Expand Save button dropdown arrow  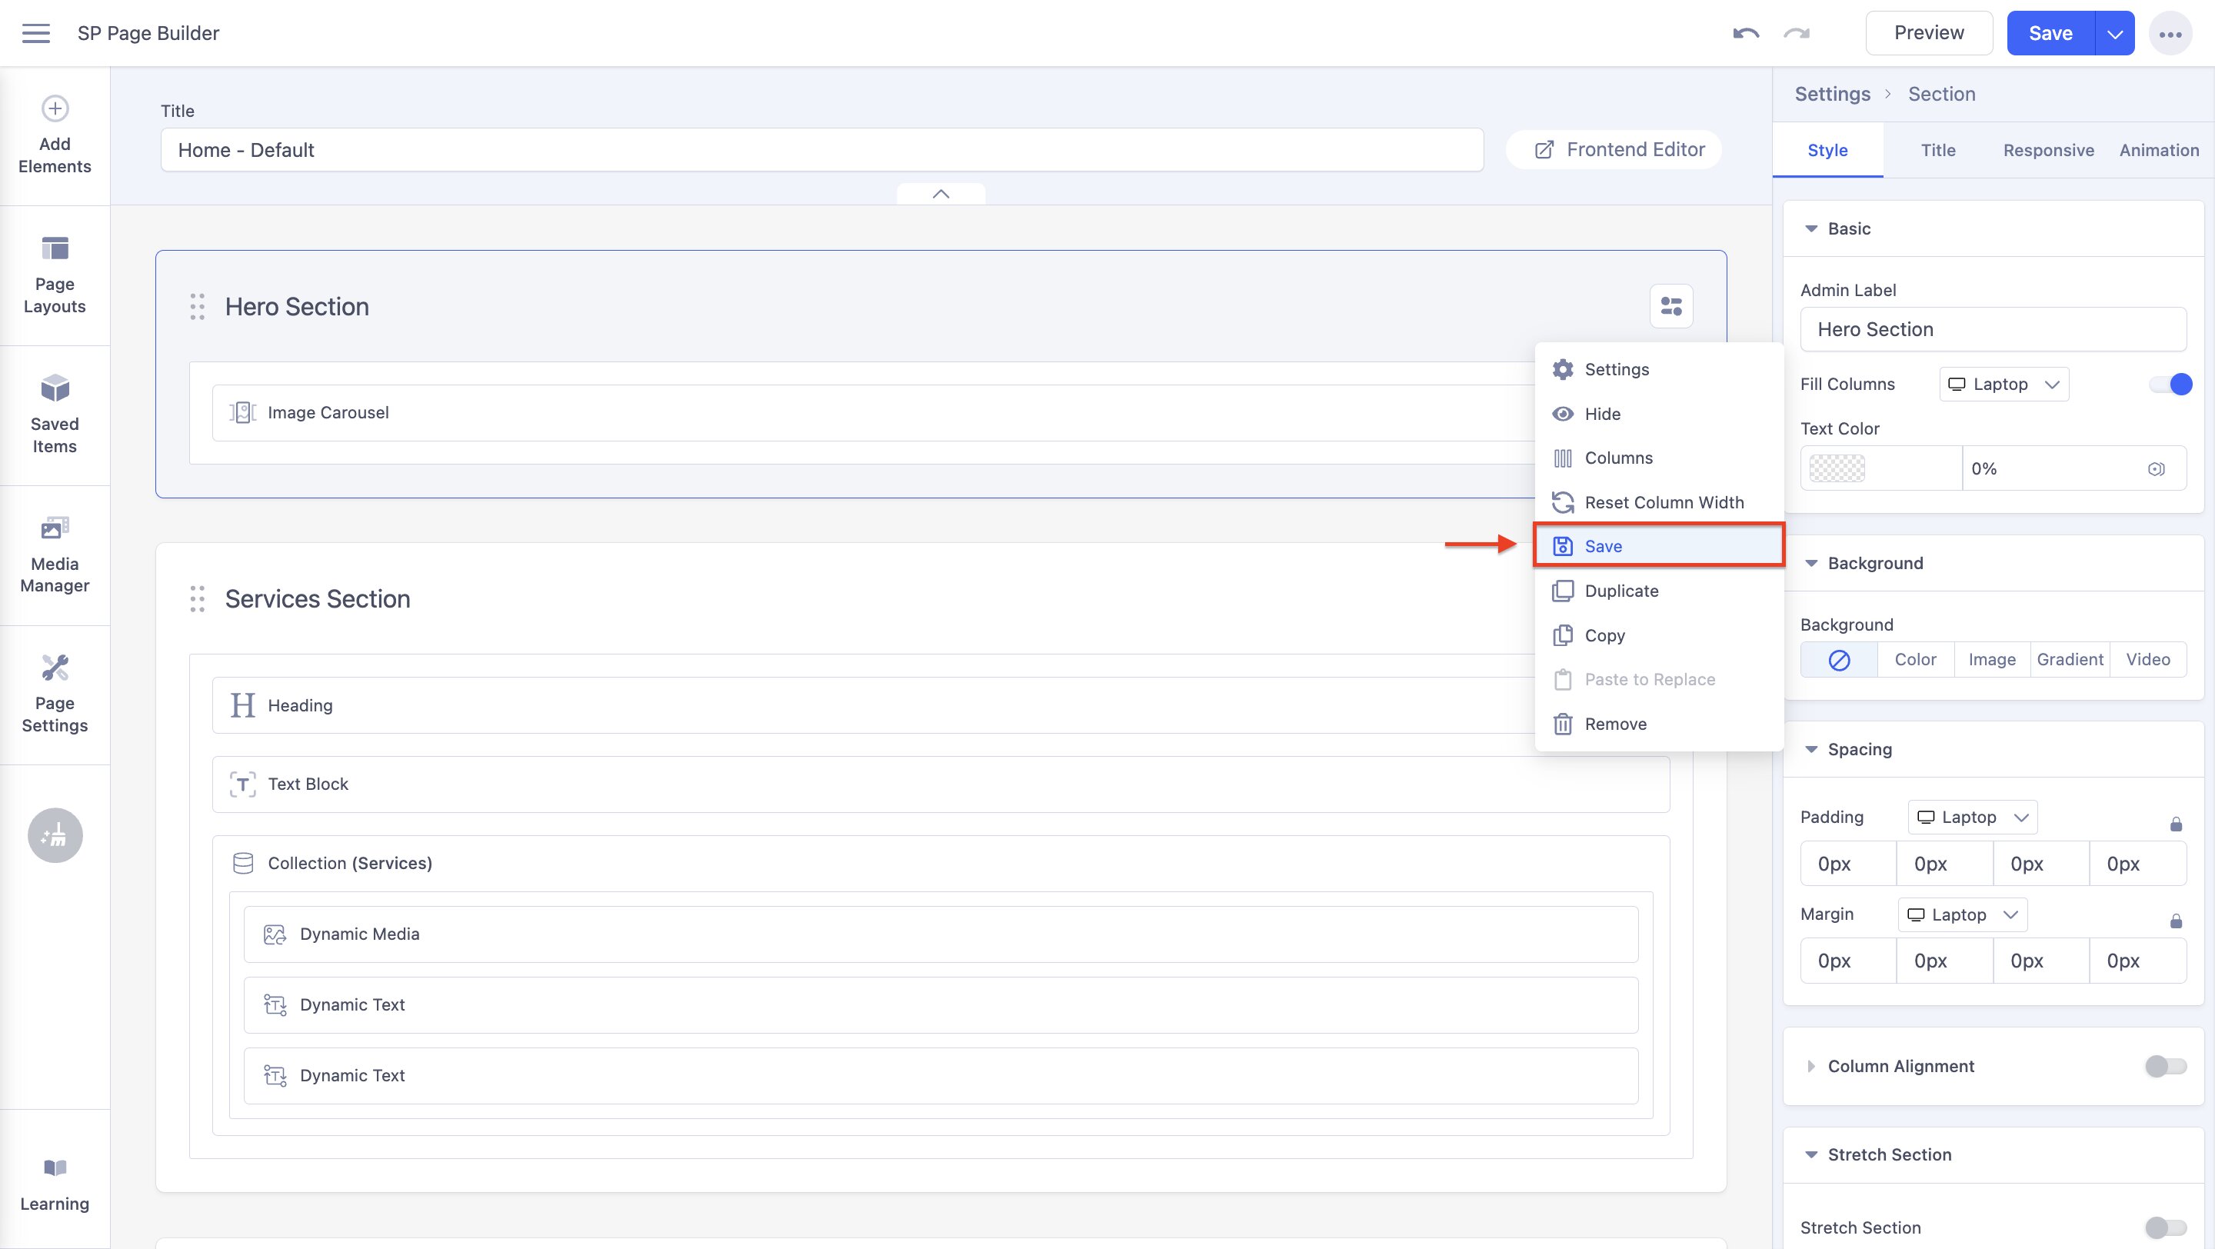click(2114, 34)
